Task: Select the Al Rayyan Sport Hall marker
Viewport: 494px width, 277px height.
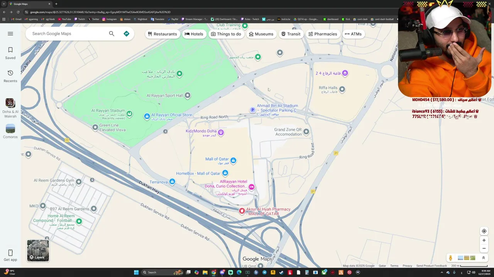Action: point(188,95)
